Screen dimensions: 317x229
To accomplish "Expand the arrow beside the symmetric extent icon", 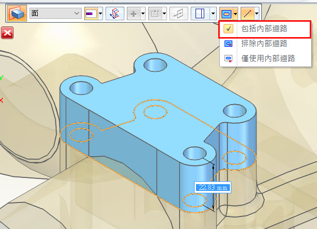I will point(213,13).
